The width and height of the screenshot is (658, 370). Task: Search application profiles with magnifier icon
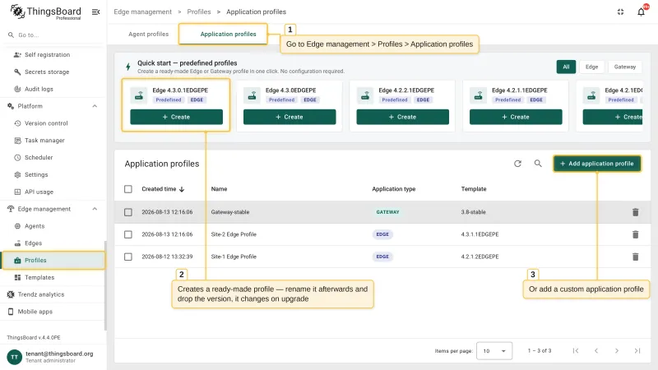[538, 164]
